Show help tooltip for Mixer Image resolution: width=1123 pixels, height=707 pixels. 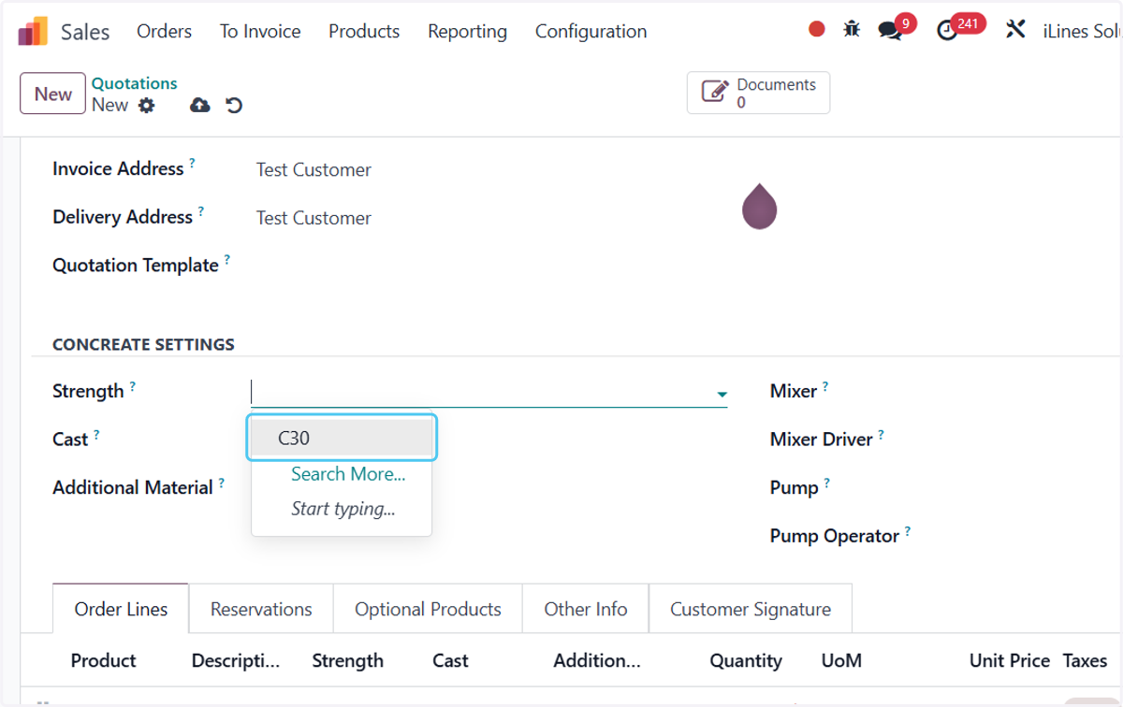[825, 385]
